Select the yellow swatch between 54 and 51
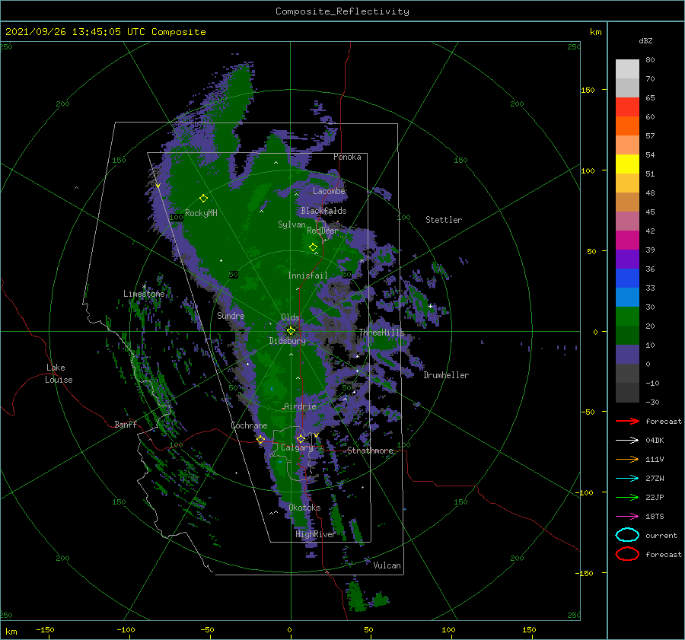 tap(627, 164)
